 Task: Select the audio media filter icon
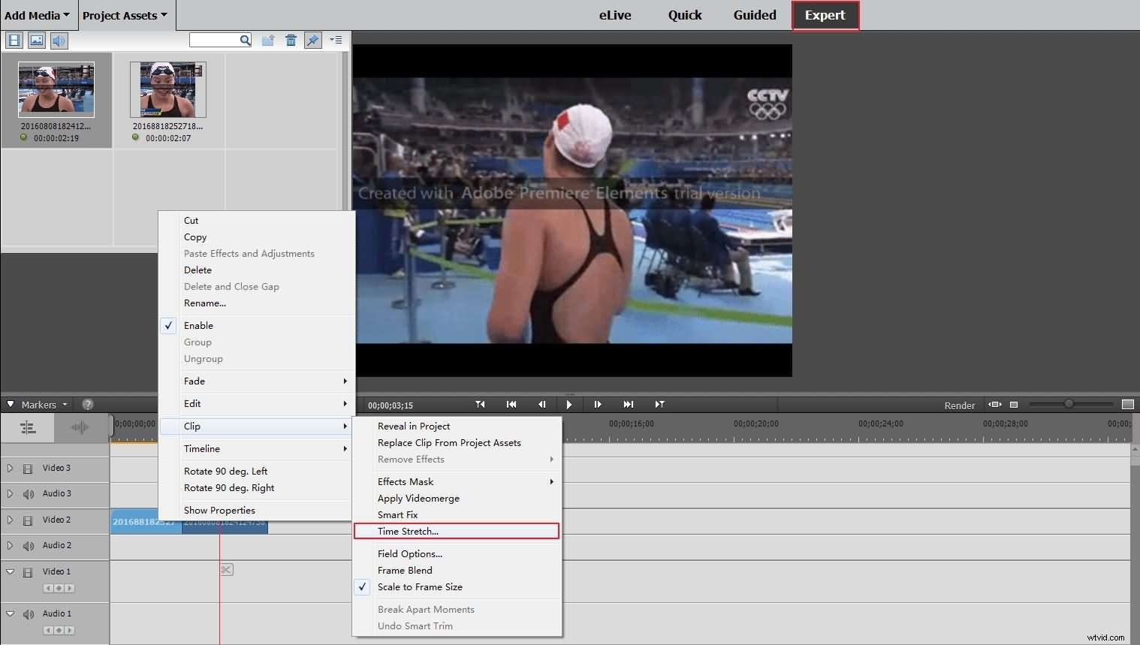point(59,41)
